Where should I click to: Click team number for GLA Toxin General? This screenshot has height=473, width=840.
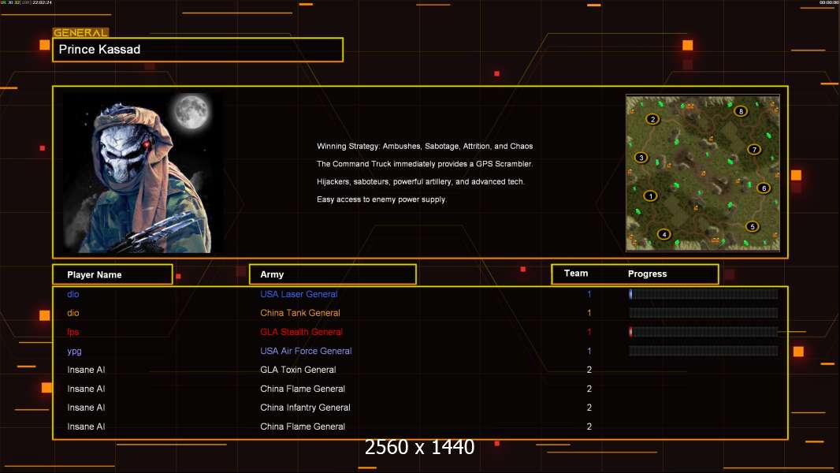(589, 370)
